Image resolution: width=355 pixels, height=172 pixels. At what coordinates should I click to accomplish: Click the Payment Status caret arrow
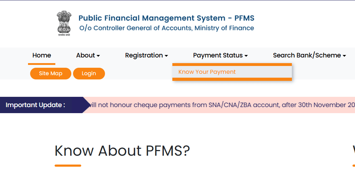(x=246, y=56)
